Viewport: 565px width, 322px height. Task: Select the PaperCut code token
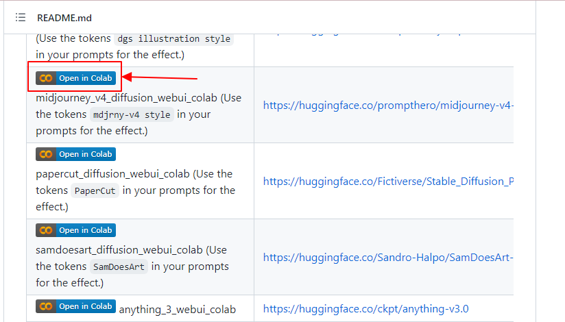pyautogui.click(x=95, y=191)
